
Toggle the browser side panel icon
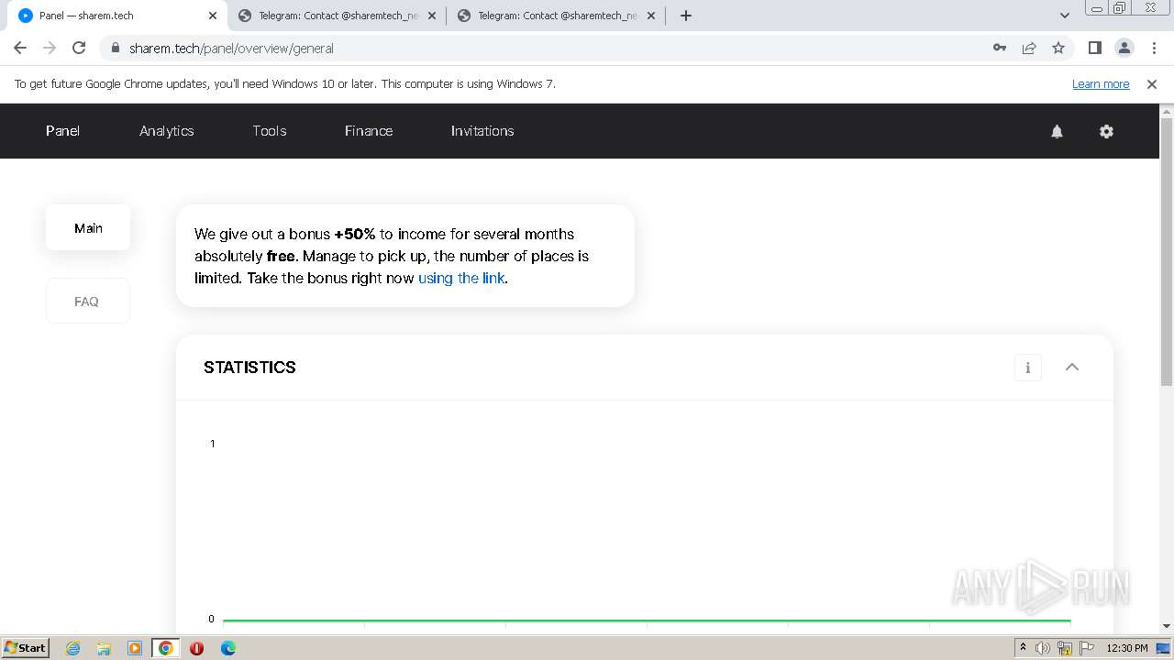click(1094, 48)
